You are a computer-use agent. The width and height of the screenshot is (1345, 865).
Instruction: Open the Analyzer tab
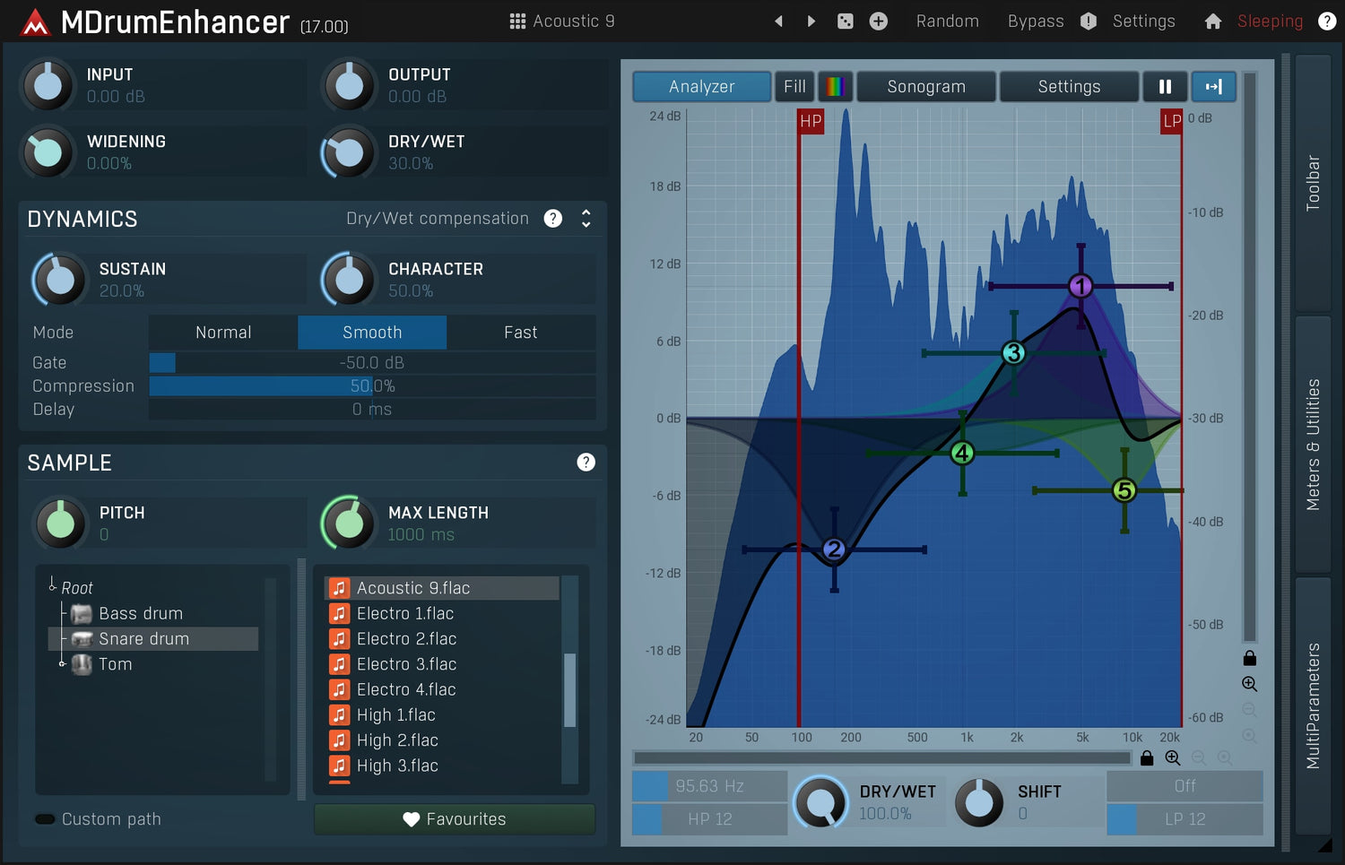(701, 86)
